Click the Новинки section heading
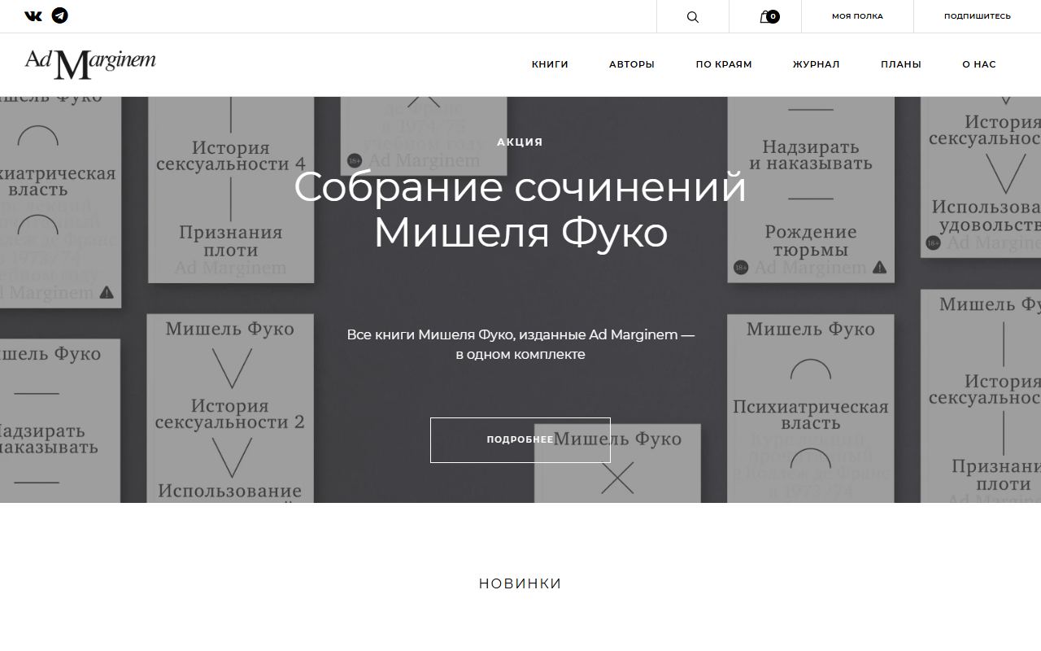The height and width of the screenshot is (651, 1041). (x=520, y=583)
